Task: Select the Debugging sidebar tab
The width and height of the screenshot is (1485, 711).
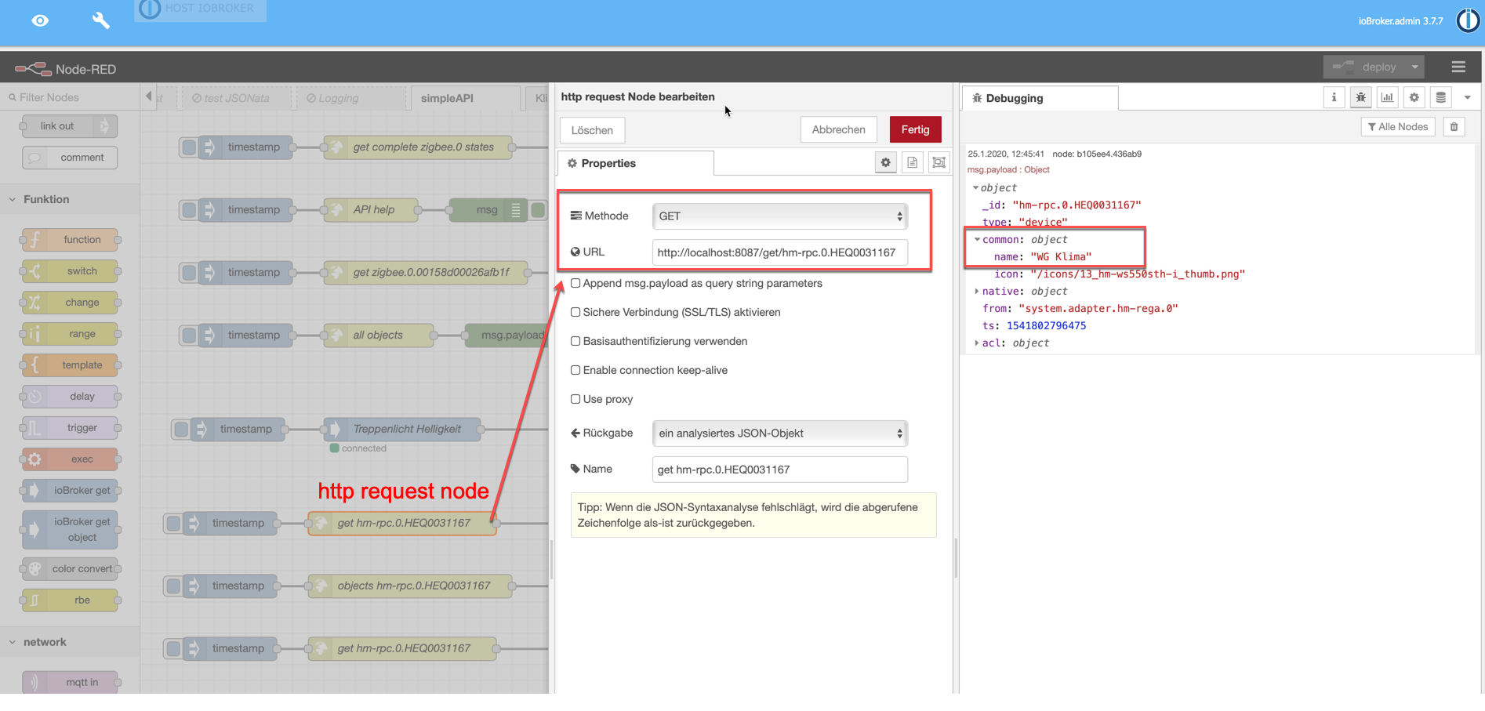Action: 1040,98
